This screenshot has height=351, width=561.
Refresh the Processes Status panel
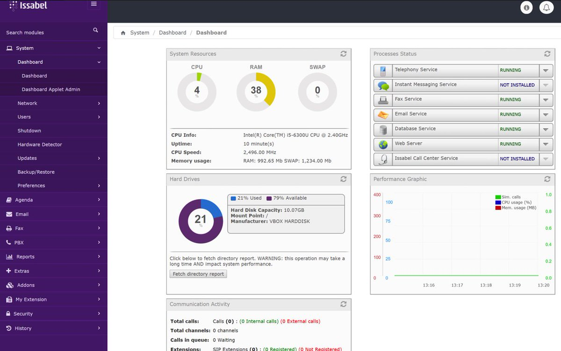pos(547,54)
